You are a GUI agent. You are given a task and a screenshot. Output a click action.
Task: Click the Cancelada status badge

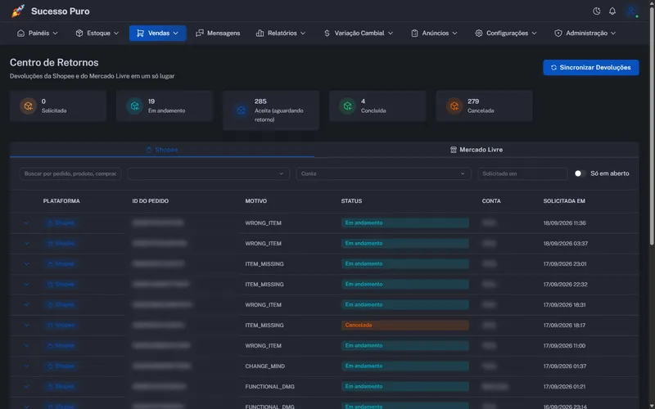pyautogui.click(x=404, y=325)
